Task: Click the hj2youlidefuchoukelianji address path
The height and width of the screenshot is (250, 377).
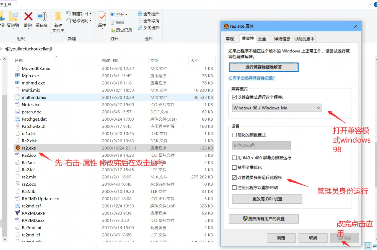Action: (x=28, y=49)
